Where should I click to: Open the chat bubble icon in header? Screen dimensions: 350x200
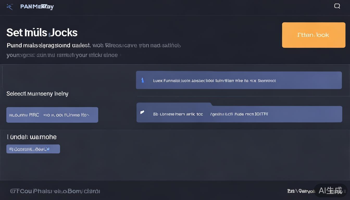(337, 6)
